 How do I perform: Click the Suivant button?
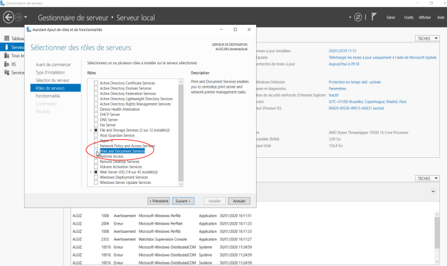coord(183,200)
